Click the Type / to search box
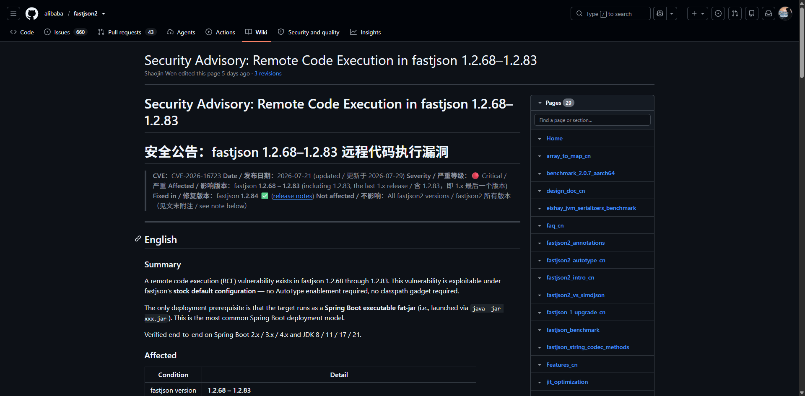 pos(610,13)
